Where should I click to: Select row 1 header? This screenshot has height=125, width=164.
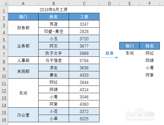[x=4, y=10]
